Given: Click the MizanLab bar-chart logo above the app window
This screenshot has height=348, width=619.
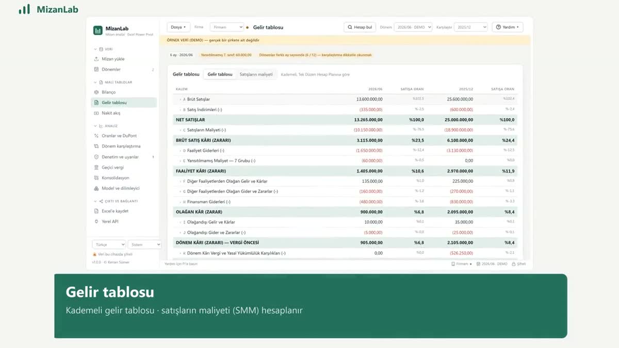Looking at the screenshot, I should click(24, 9).
